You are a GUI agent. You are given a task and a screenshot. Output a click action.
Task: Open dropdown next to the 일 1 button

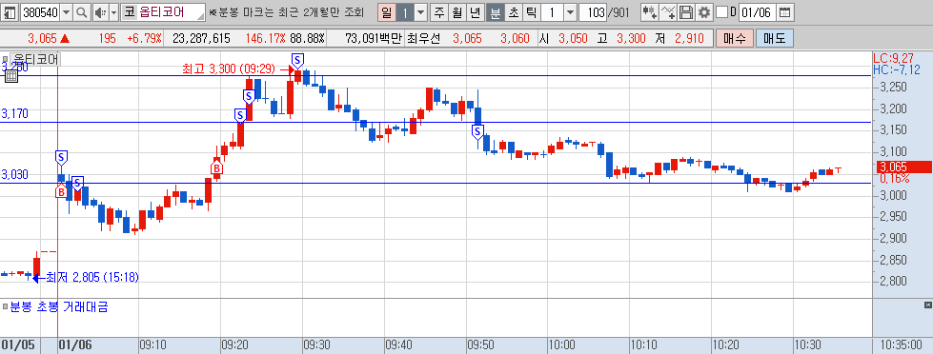point(420,11)
